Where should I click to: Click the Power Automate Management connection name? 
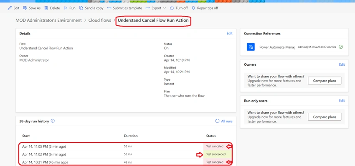(x=277, y=47)
